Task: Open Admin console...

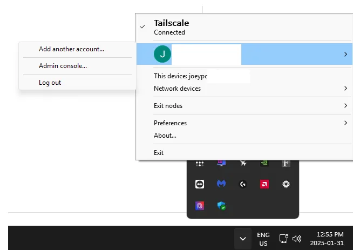Action: (77, 66)
